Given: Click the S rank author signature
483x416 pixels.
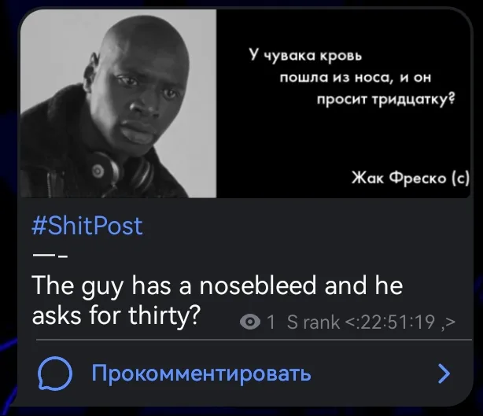Looking at the screenshot, I should click(313, 322).
